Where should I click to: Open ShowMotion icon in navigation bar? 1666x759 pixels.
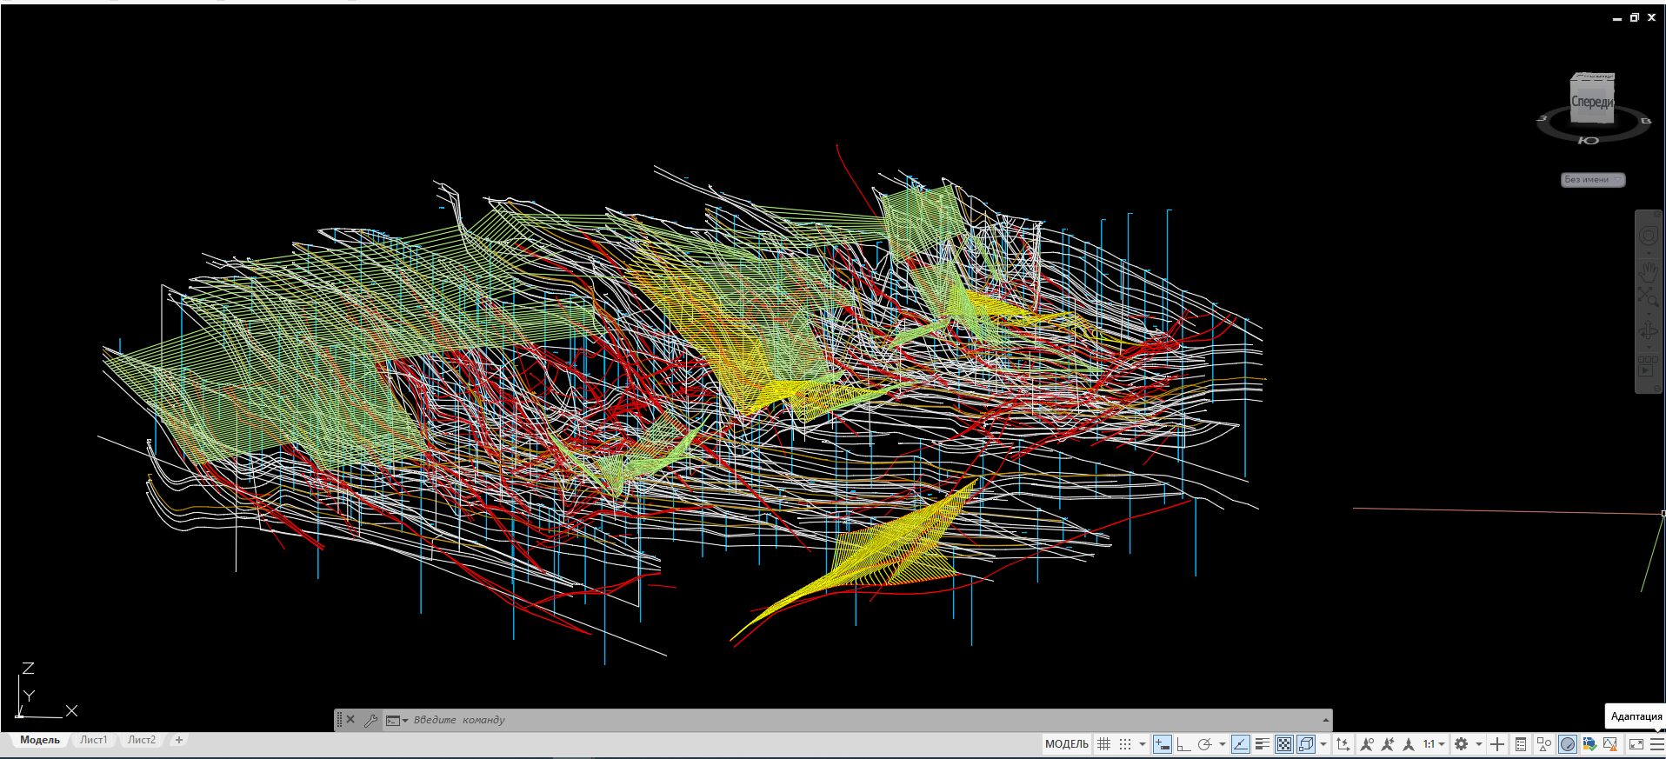coord(1649,364)
